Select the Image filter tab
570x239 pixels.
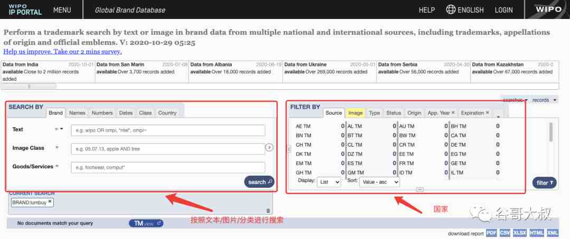[x=355, y=113]
